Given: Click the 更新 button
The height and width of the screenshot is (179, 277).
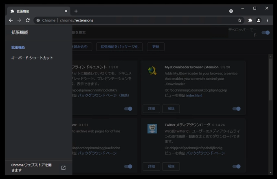Looking at the screenshot, I should 156,47.
